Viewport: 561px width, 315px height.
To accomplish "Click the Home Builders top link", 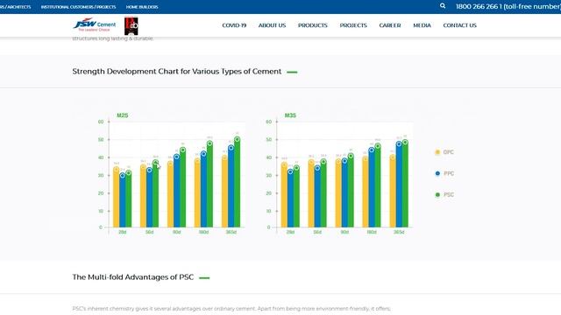I will point(142,7).
